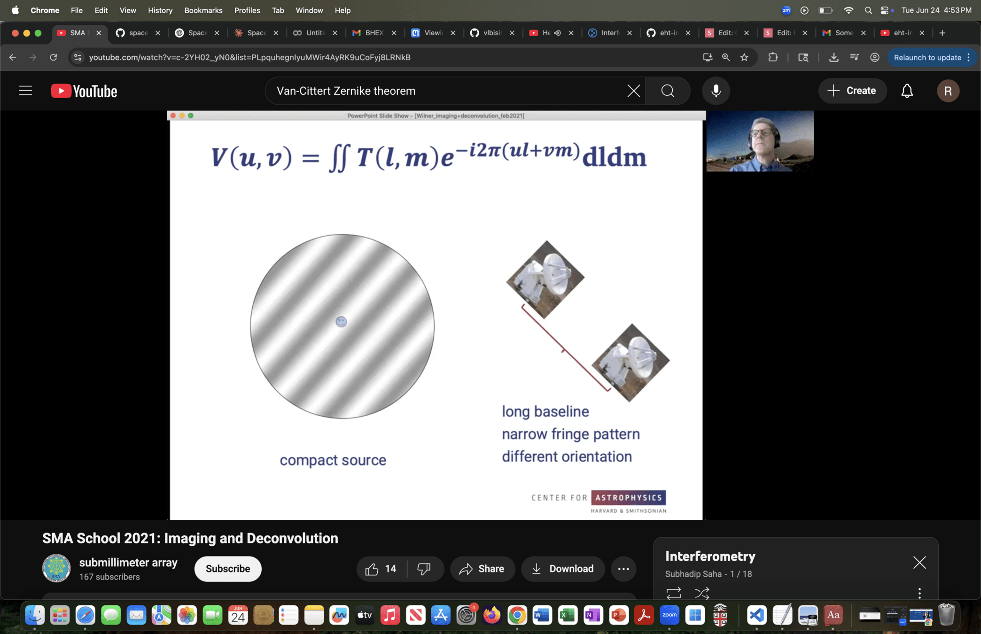
Task: Open the YouTube hamburger guide menu
Action: pos(25,91)
